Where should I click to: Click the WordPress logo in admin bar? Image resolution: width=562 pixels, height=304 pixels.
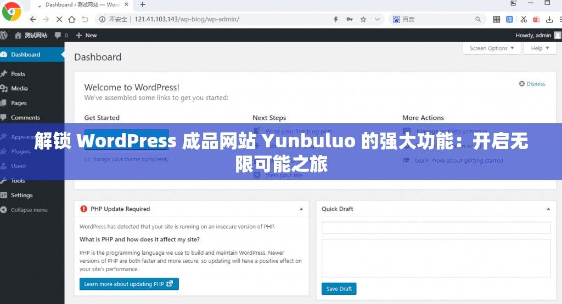point(4,35)
